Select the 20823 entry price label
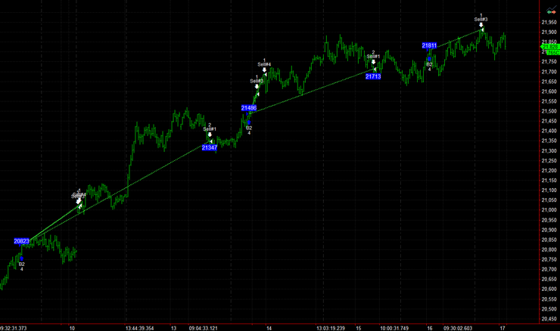The height and width of the screenshot is (331, 560). (x=22, y=241)
